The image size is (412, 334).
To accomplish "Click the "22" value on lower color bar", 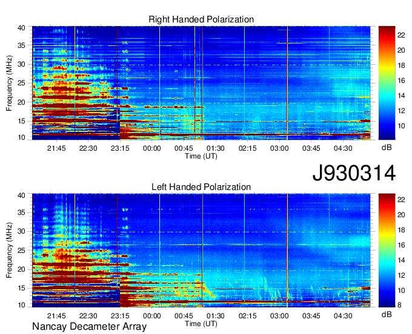I will 401,200.
